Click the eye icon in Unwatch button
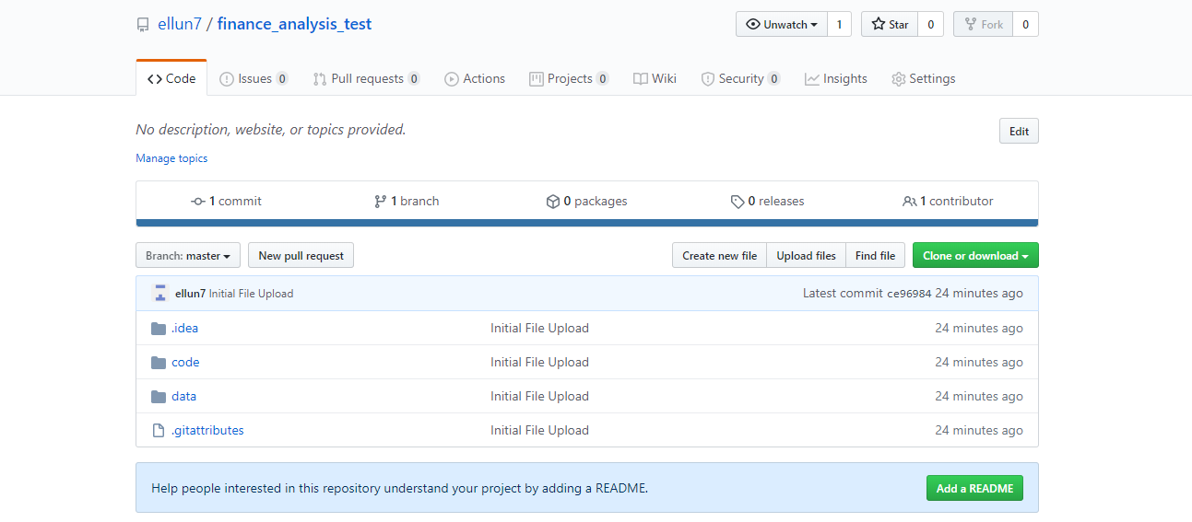 coord(753,25)
